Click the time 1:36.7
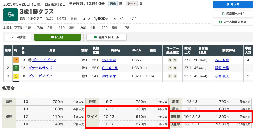 pyautogui.click(x=137, y=60)
